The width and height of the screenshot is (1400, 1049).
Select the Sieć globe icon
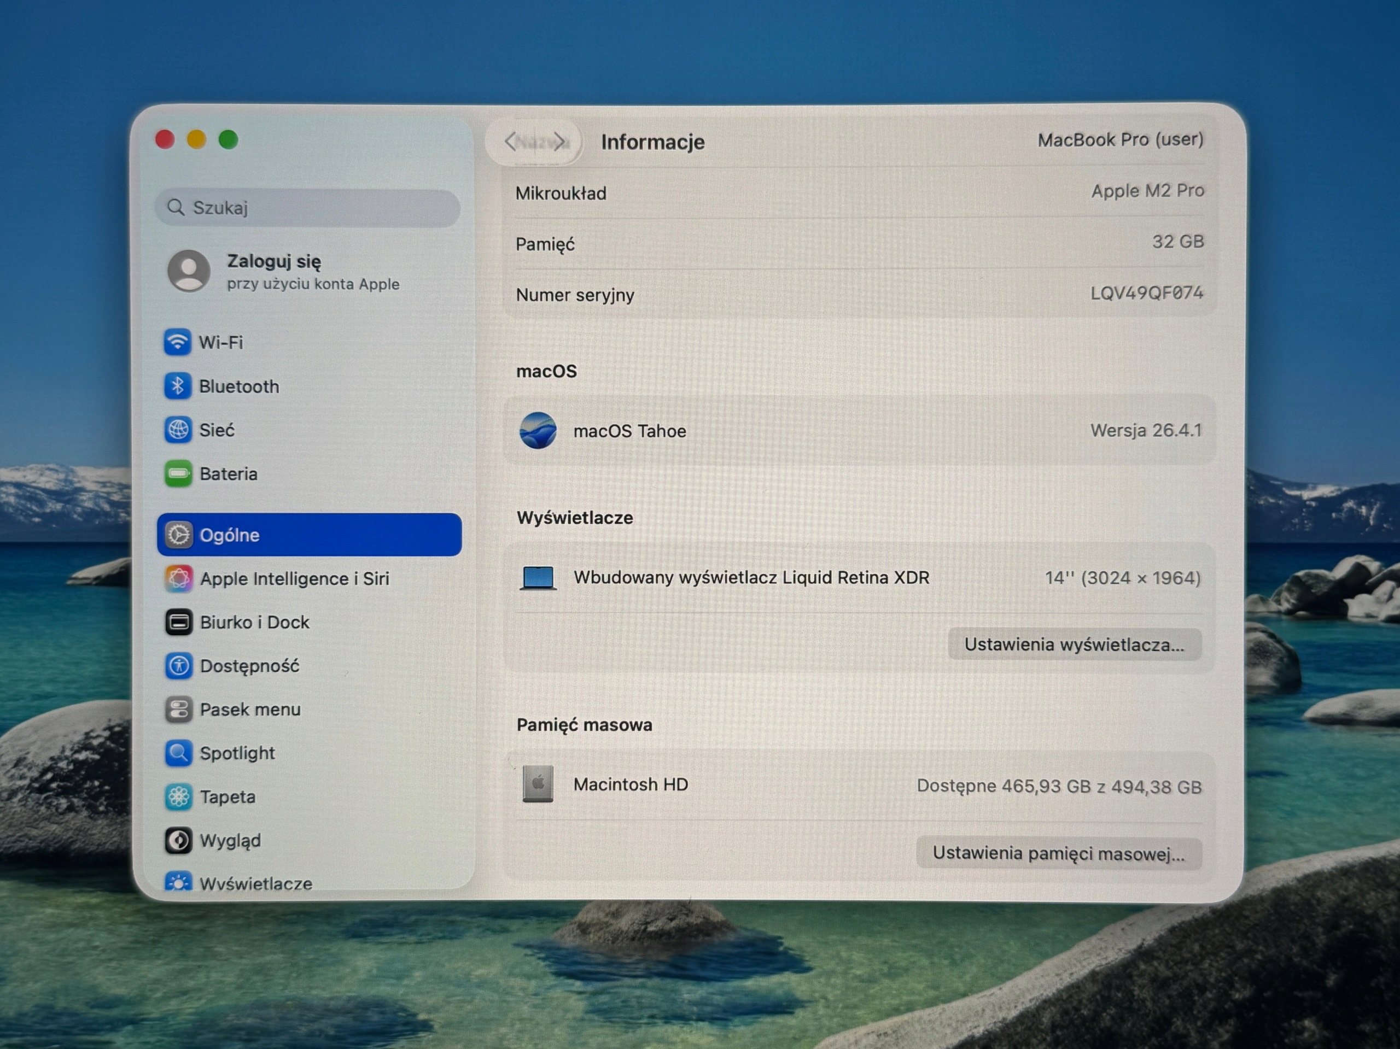tap(178, 430)
